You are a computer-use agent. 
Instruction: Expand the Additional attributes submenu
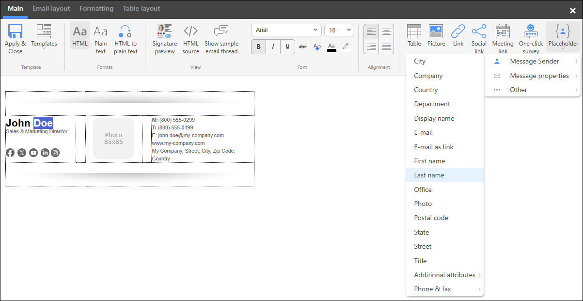coord(444,275)
